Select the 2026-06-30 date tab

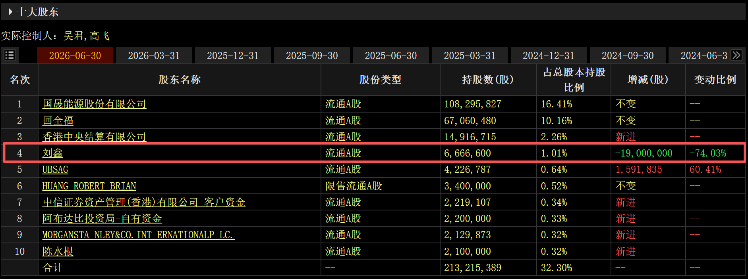point(75,55)
